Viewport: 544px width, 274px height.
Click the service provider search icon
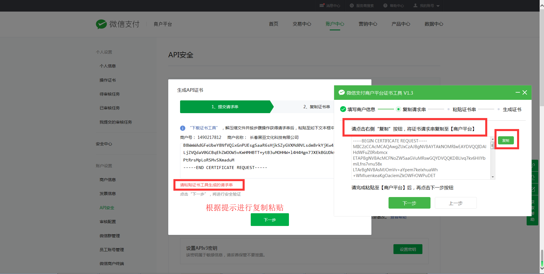(352, 5)
